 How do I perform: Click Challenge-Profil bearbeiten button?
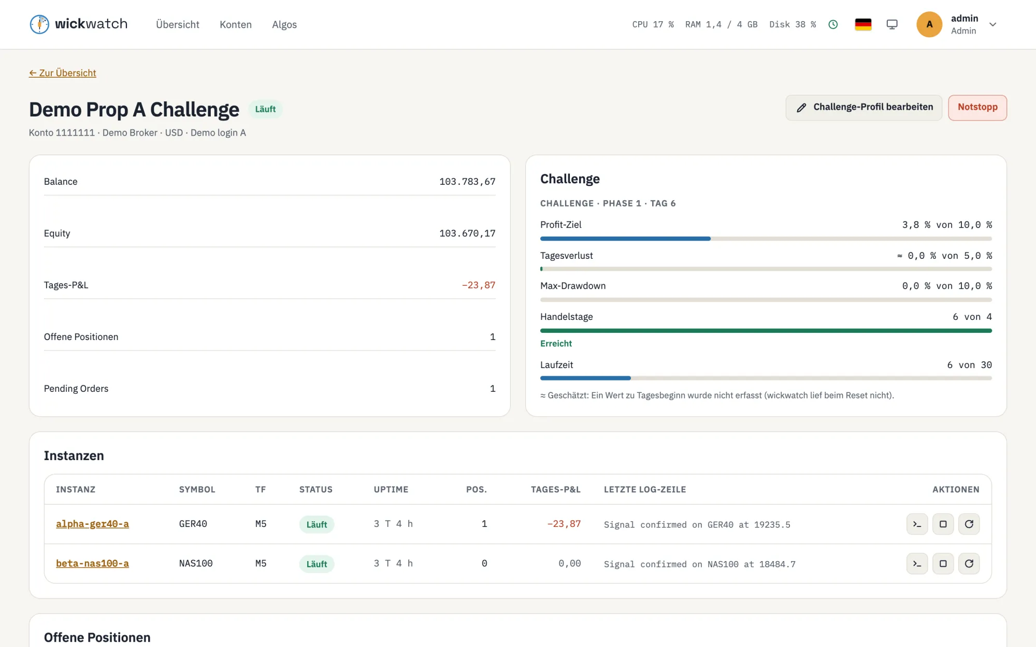tap(864, 107)
